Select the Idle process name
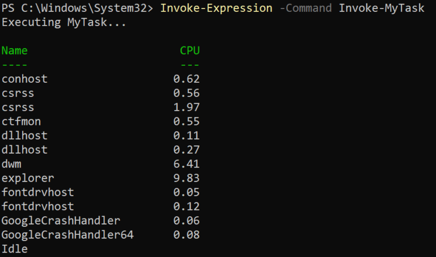The width and height of the screenshot is (436, 257). tap(15, 248)
